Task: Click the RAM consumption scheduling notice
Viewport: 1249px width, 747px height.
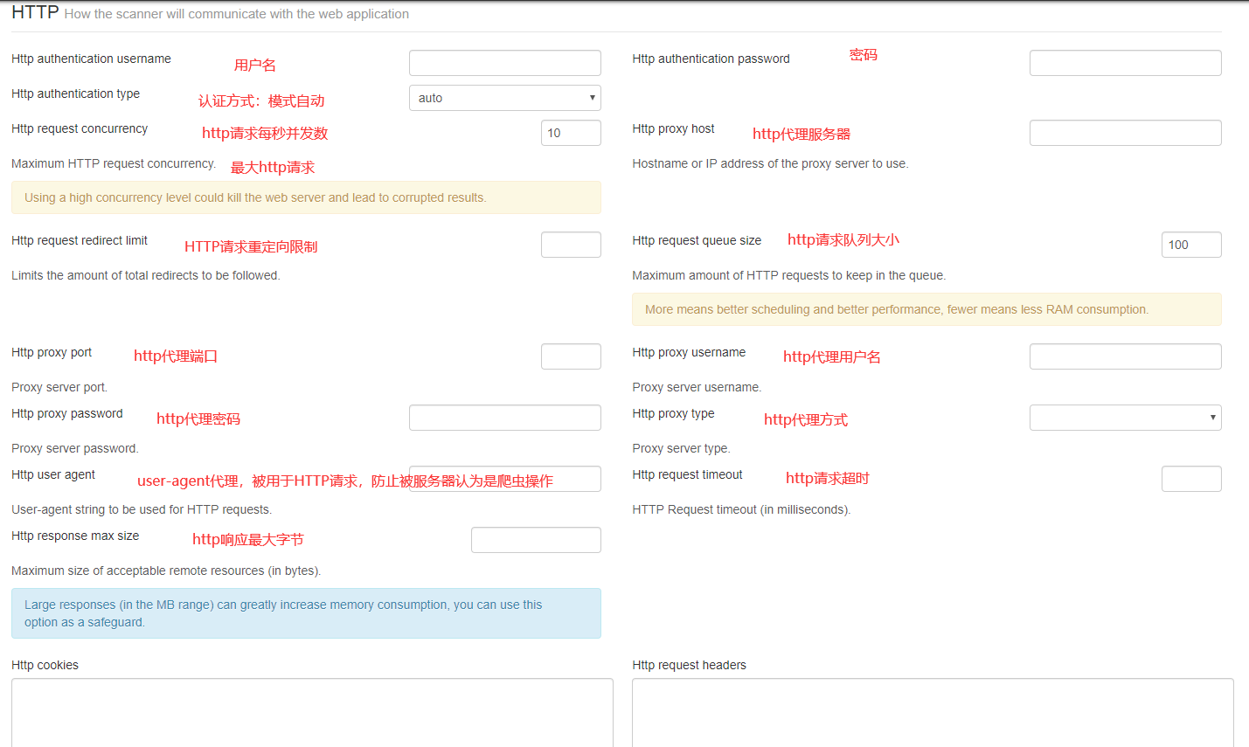Action: click(x=926, y=309)
